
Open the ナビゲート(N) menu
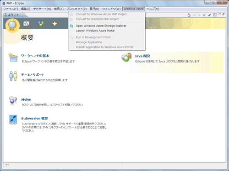click(42, 9)
